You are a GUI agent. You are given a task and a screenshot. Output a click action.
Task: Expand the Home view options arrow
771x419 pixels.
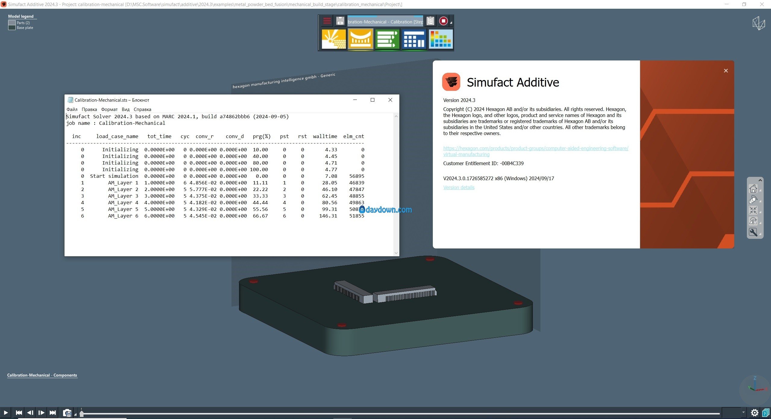(760, 191)
